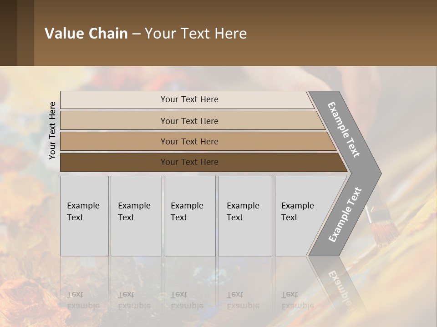Click the third box's mirrored text reflection
Viewport: 437px width, 327px height.
[x=187, y=300]
